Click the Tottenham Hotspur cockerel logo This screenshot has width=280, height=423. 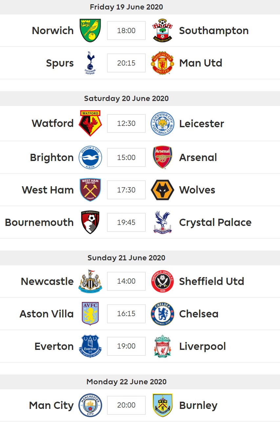[90, 63]
